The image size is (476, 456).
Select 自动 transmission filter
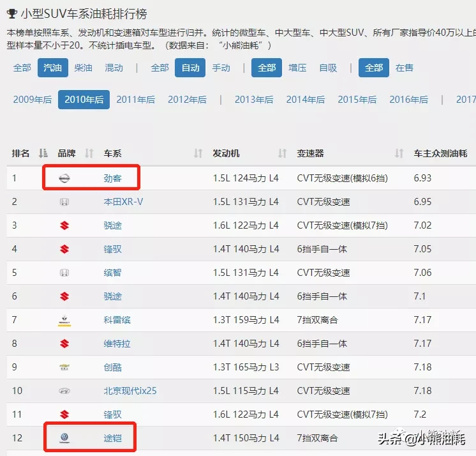point(190,68)
